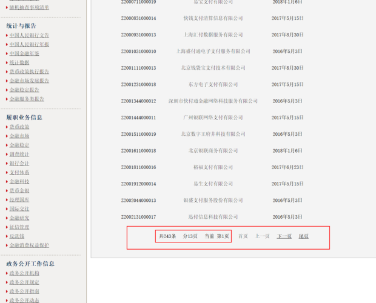Image resolution: width=376 pixels, height=303 pixels.
Task: Open 金融消费权益保护 link
Action: 29,245
